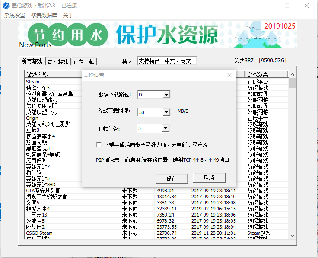
Task: Enable 下载完成后同步至网维大师 checkbox
Action: pyautogui.click(x=99, y=145)
